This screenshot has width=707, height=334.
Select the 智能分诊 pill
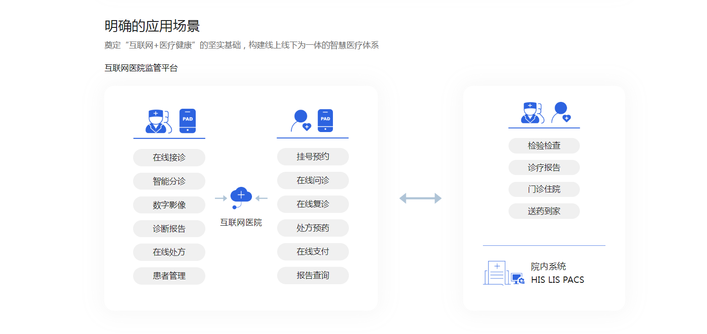(169, 181)
